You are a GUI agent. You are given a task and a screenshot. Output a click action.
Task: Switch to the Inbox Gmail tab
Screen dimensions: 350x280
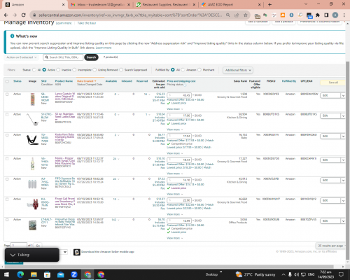pos(101,4)
